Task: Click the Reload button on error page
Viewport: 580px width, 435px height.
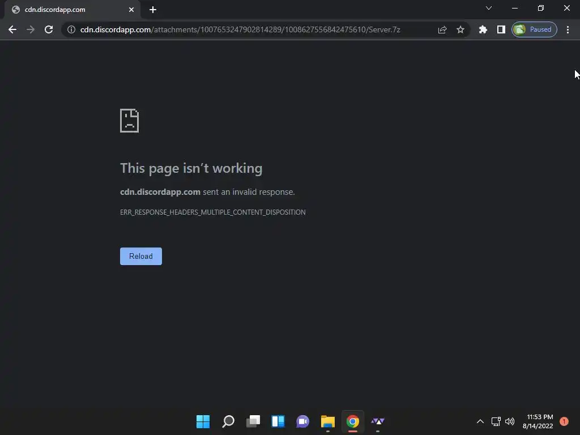Action: point(141,257)
